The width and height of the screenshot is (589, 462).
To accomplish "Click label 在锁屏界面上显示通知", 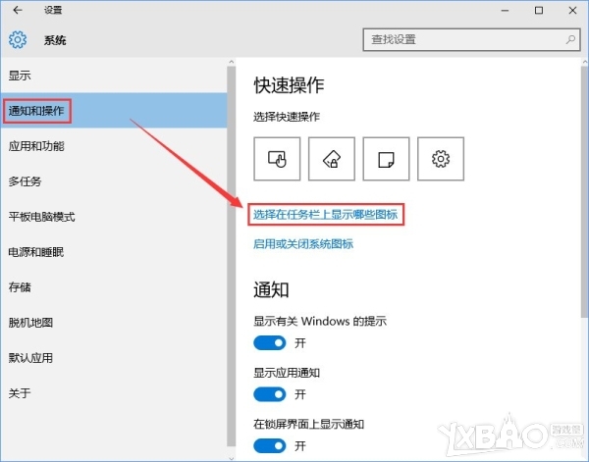I will (309, 424).
